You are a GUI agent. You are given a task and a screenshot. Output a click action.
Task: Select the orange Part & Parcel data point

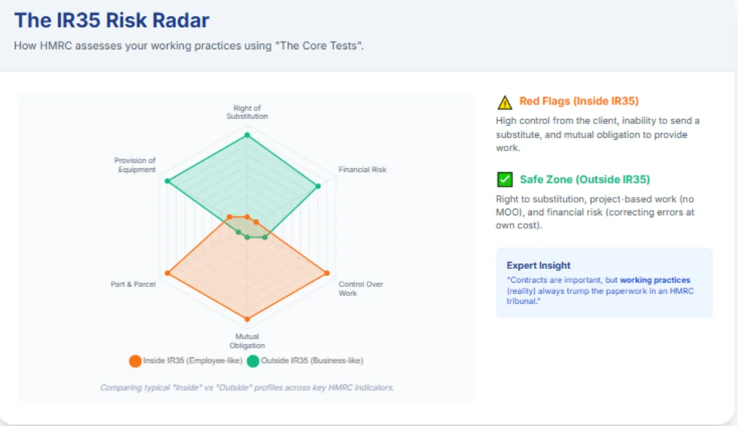[x=168, y=273]
